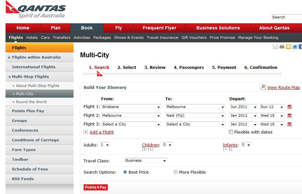Click the 5. Payment progress step

224,68
